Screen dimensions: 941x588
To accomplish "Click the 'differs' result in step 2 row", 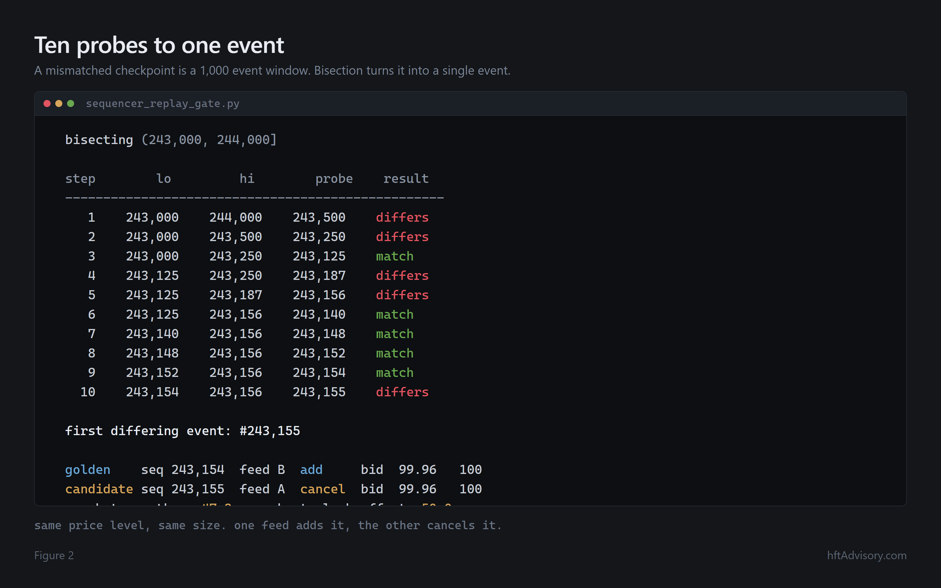I will [402, 237].
